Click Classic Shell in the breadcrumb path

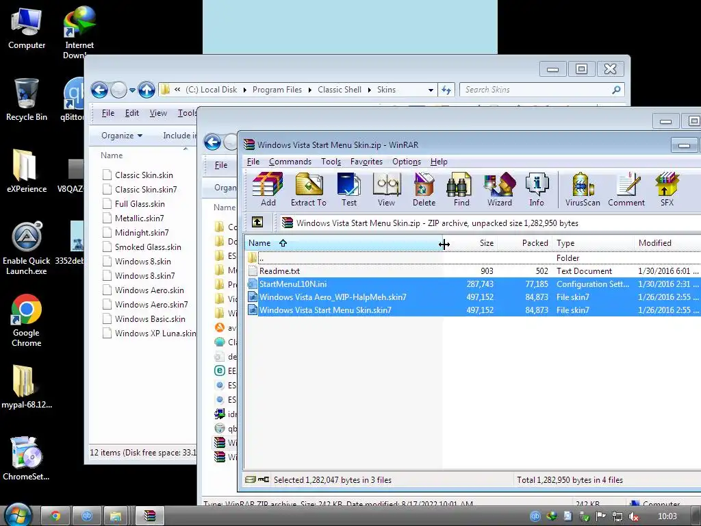point(340,90)
